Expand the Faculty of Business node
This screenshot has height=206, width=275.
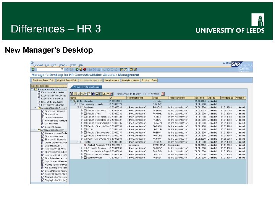tap(82, 111)
